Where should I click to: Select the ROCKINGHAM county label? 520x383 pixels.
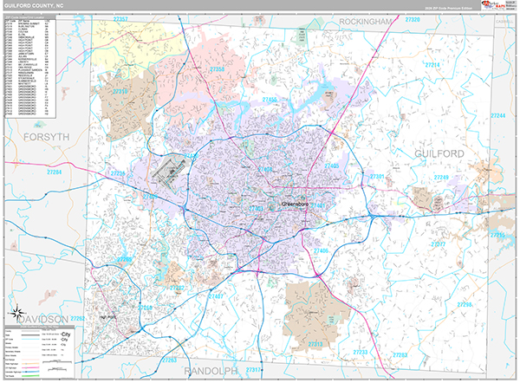(365, 22)
